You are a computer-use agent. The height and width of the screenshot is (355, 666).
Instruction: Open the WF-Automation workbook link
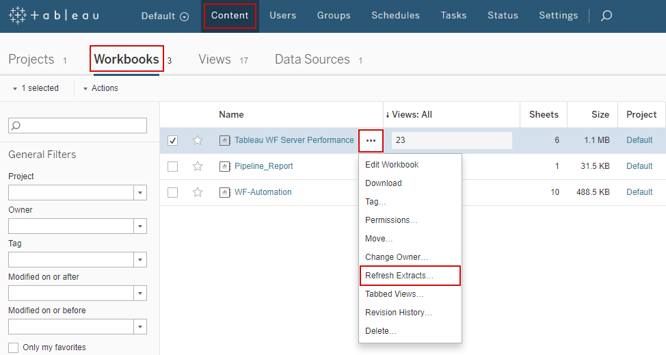263,192
